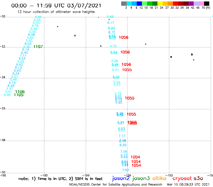Select the altika legend label
This screenshot has width=213, height=187.
coord(159,178)
